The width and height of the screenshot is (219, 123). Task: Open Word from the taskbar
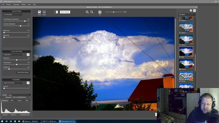(11, 121)
